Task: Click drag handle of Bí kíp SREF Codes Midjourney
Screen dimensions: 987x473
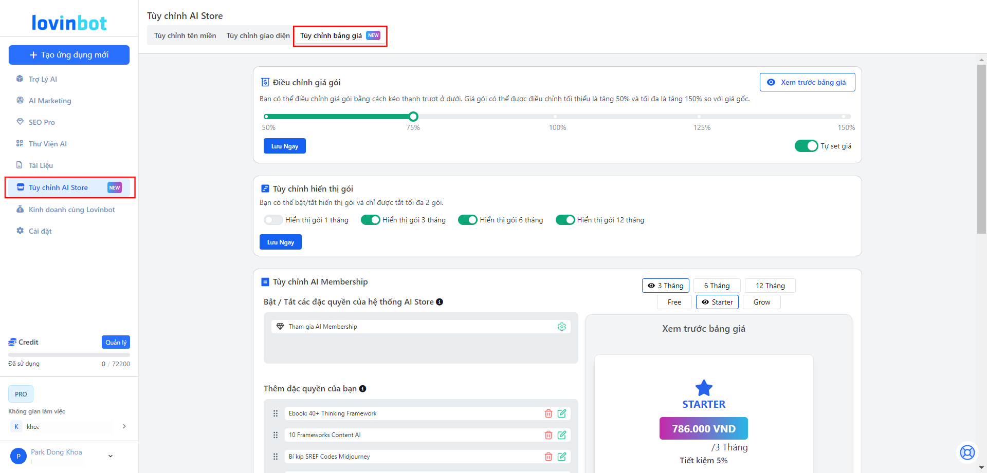Action: tap(276, 457)
